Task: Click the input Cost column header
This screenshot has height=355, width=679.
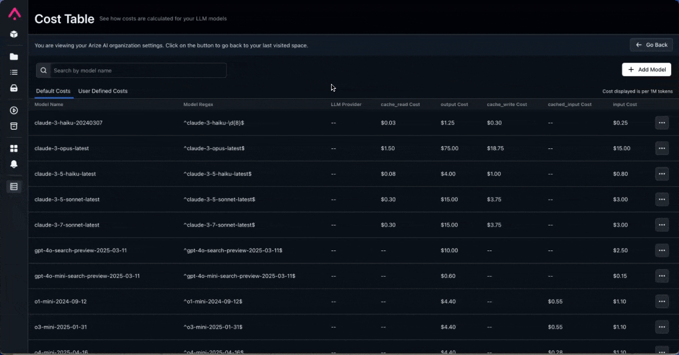Action: click(625, 105)
